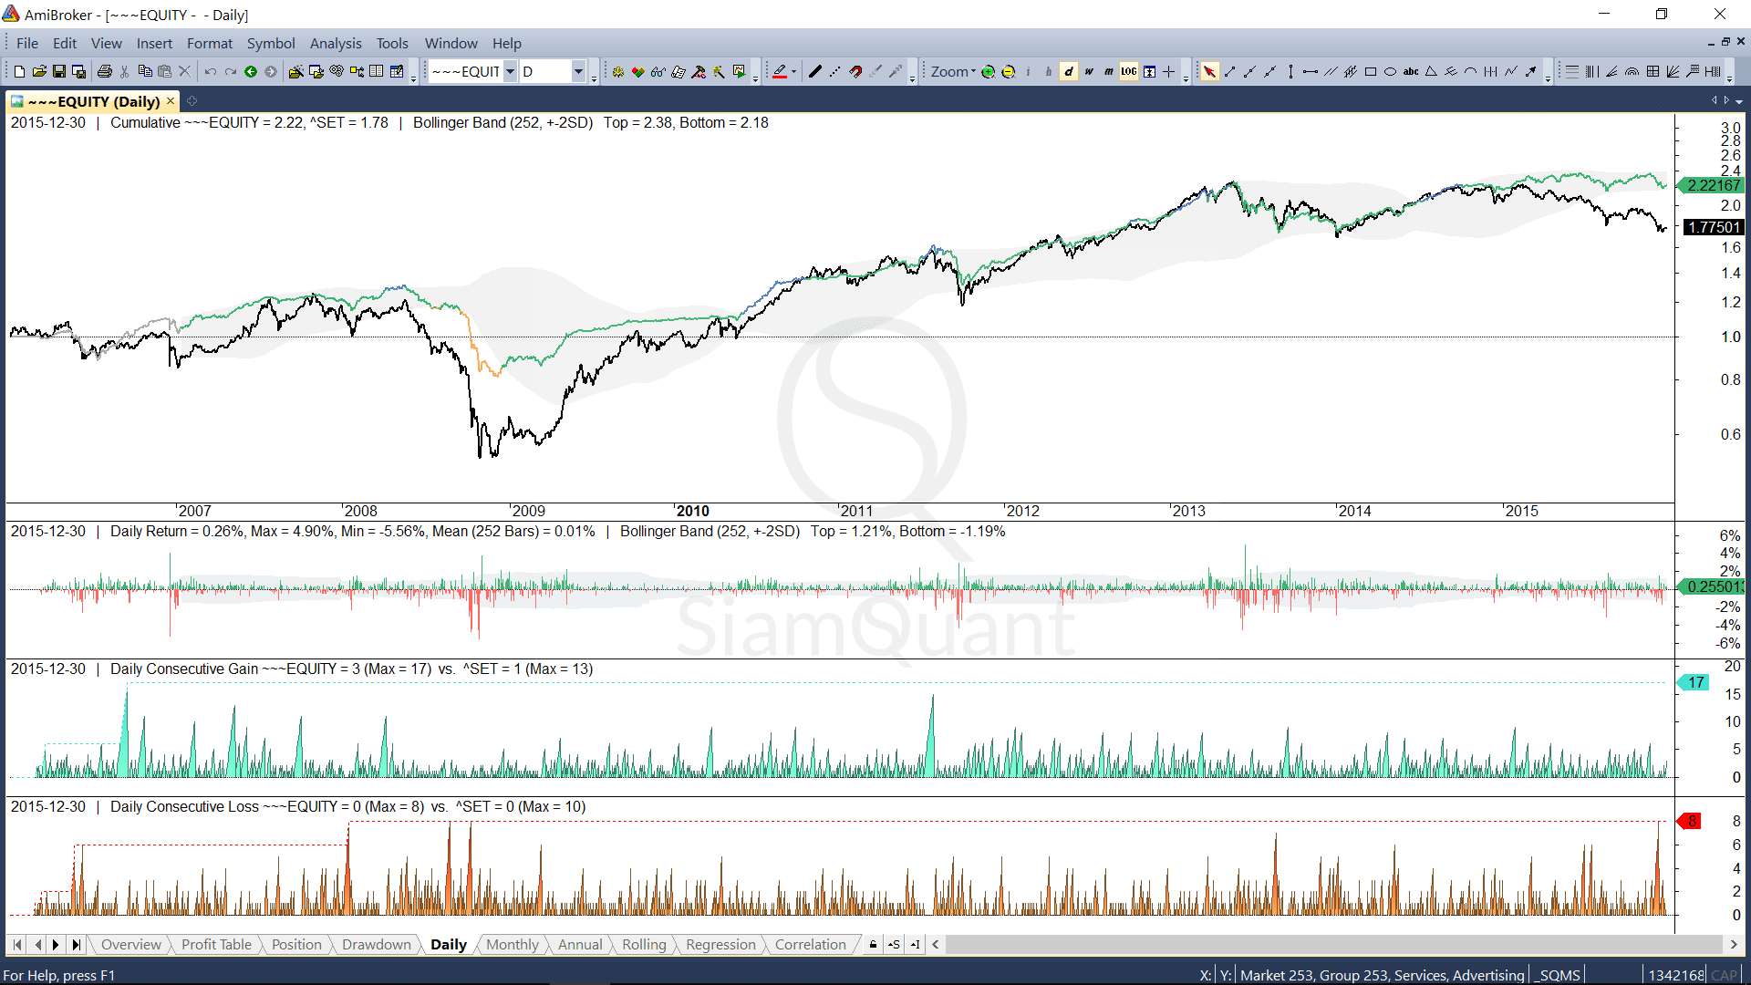
Task: Click the print icon in toolbar
Action: pyautogui.click(x=105, y=72)
